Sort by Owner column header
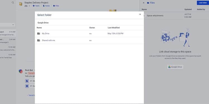209x104 pixels. [92, 28]
